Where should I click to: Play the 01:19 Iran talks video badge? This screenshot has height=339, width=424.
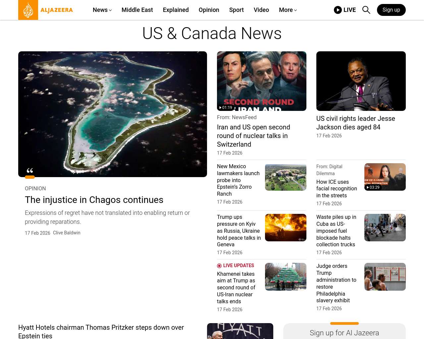point(225,108)
